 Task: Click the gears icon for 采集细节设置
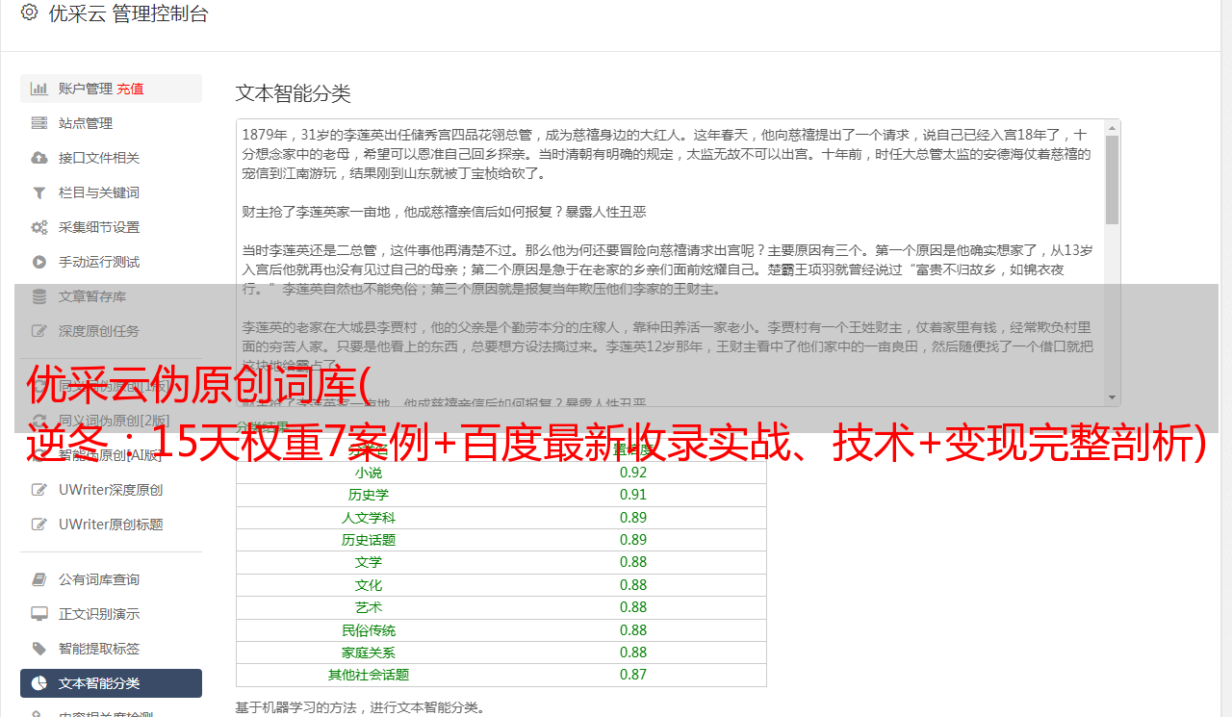pyautogui.click(x=39, y=227)
